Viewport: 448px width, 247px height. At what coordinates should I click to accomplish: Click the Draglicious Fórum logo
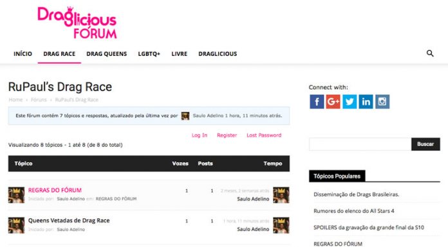pyautogui.click(x=77, y=22)
